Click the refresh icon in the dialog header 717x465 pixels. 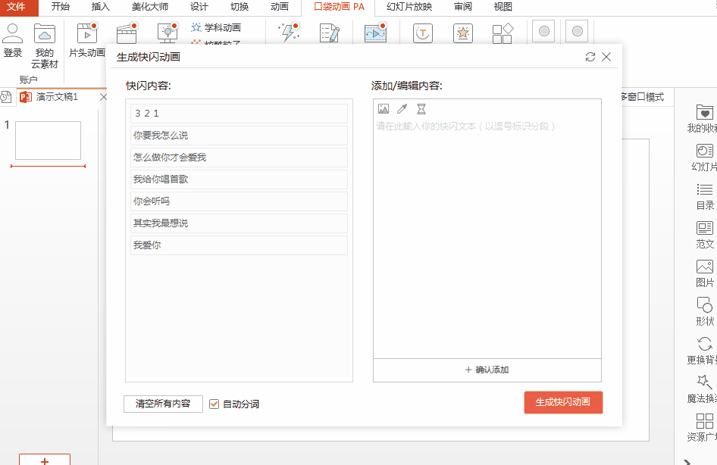590,57
